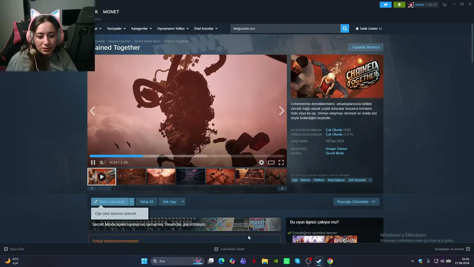474x267 pixels.
Task: Select the Platform tag
Action: 319,180
